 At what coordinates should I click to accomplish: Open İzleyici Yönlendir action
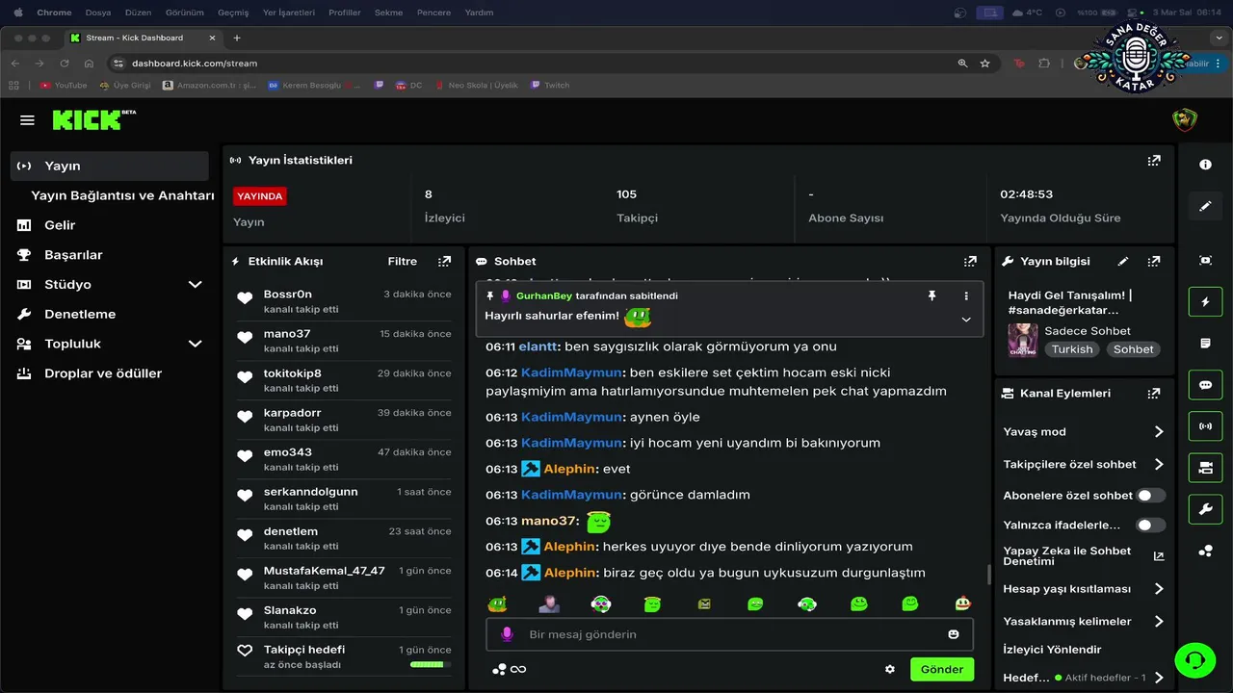[1052, 650]
